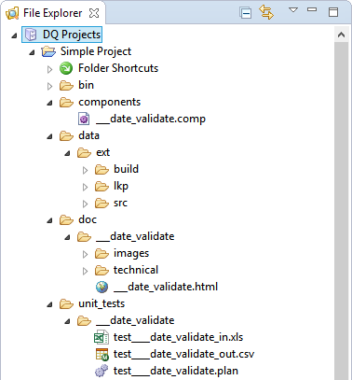Click the ext folder icon

click(x=84, y=152)
